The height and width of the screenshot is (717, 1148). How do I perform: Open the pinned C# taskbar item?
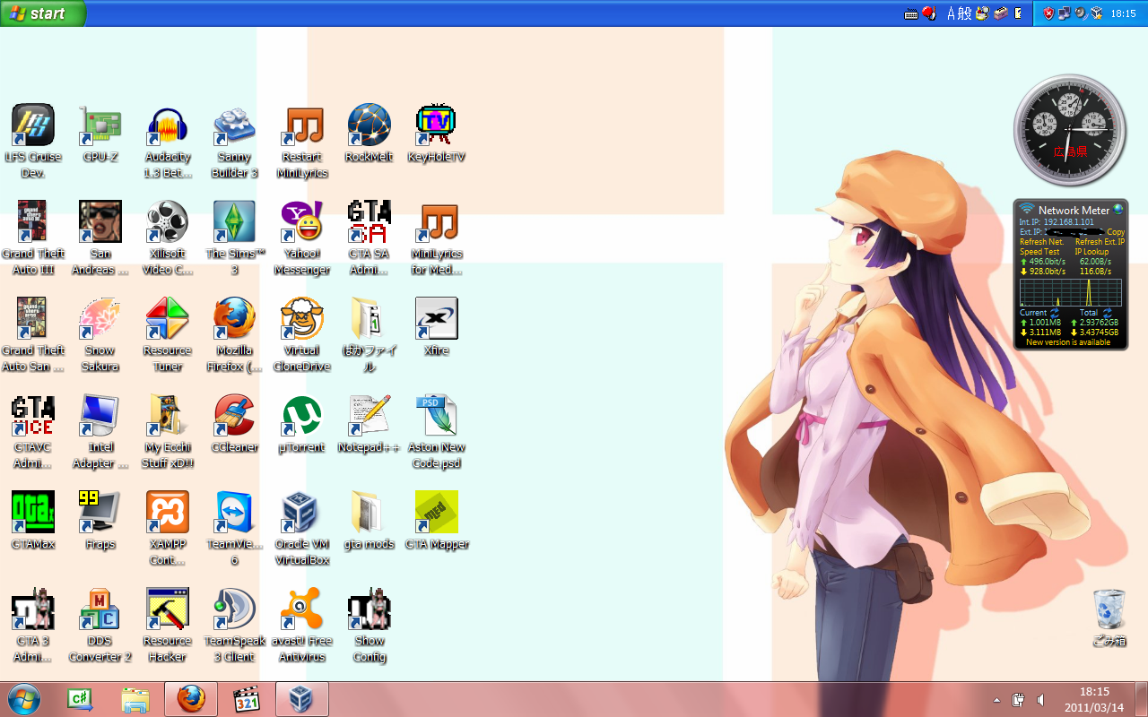pos(80,699)
